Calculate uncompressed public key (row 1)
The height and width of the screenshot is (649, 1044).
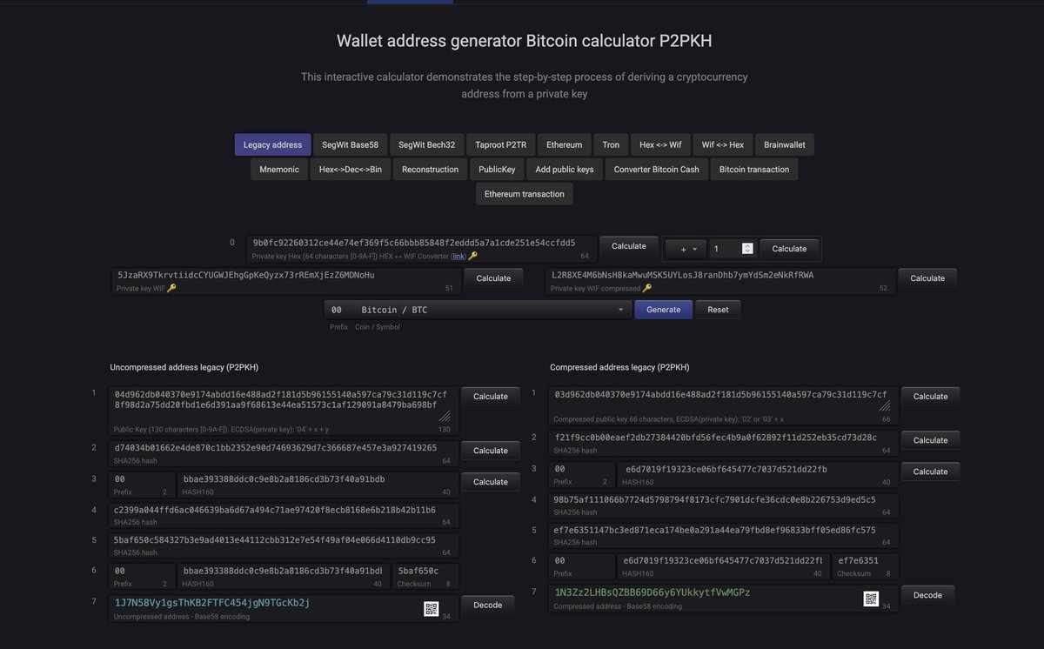[490, 397]
